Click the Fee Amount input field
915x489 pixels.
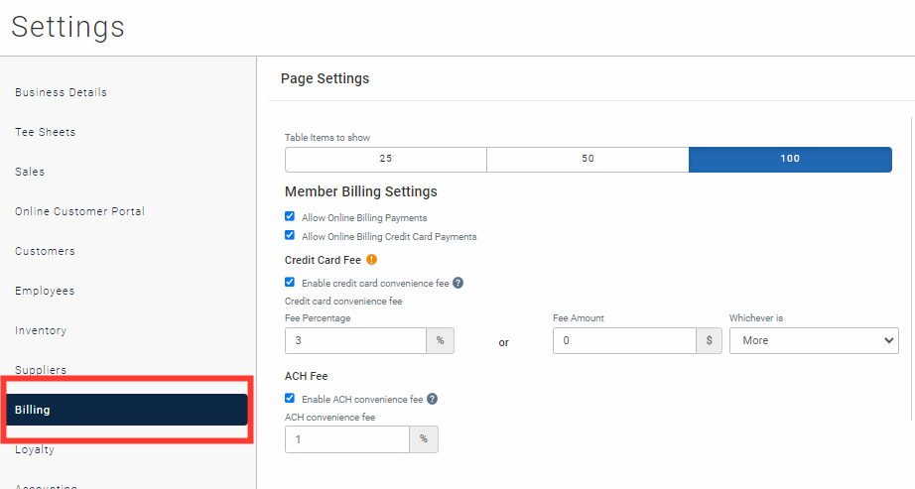point(623,340)
